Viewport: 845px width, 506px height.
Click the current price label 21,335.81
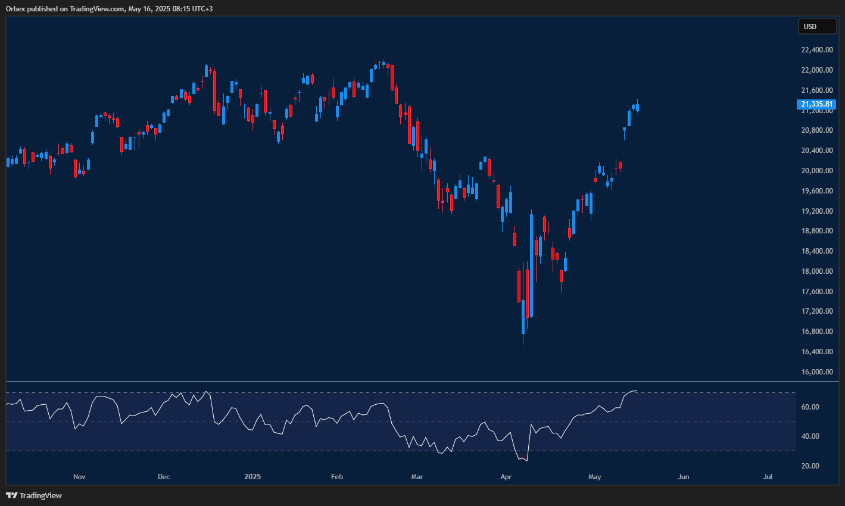pyautogui.click(x=816, y=104)
